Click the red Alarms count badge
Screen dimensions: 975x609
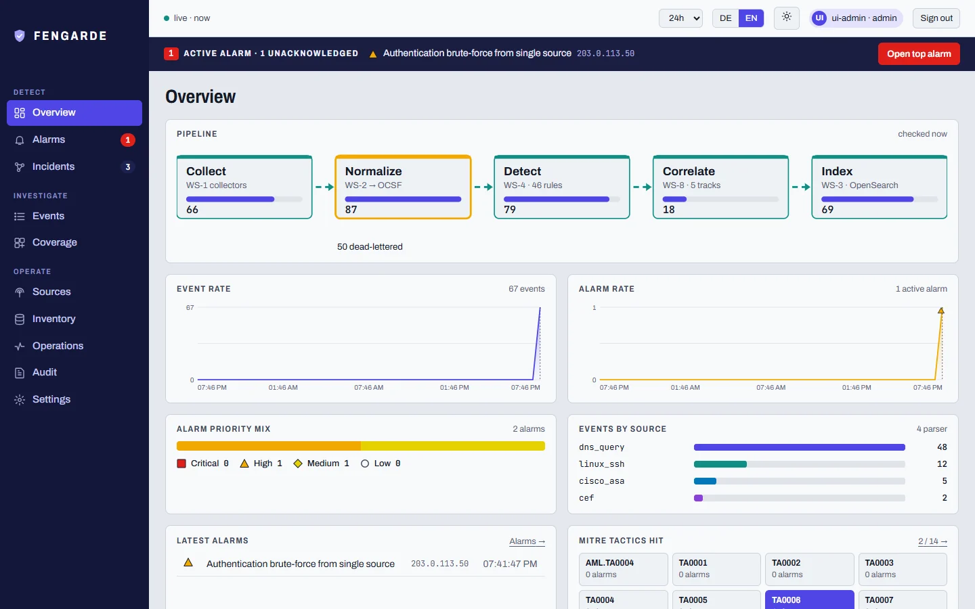pos(127,140)
